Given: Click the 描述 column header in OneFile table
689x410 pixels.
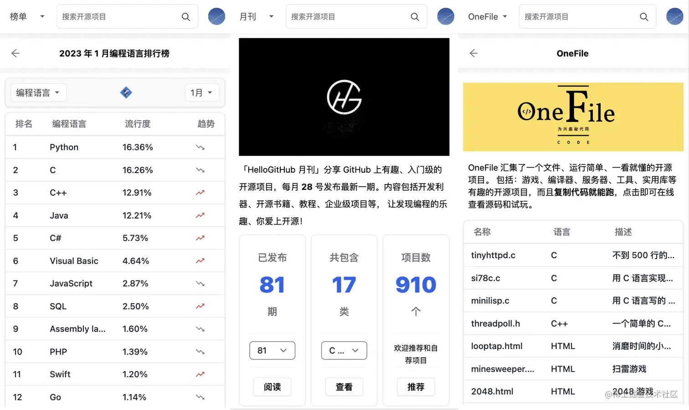Looking at the screenshot, I should click(x=623, y=232).
